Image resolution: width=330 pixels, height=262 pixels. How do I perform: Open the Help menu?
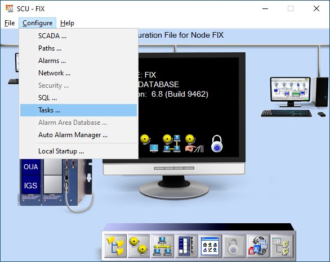(67, 23)
